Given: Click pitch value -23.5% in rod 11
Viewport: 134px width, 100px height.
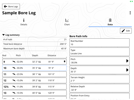Looking at the screenshot, I should coord(20,74).
